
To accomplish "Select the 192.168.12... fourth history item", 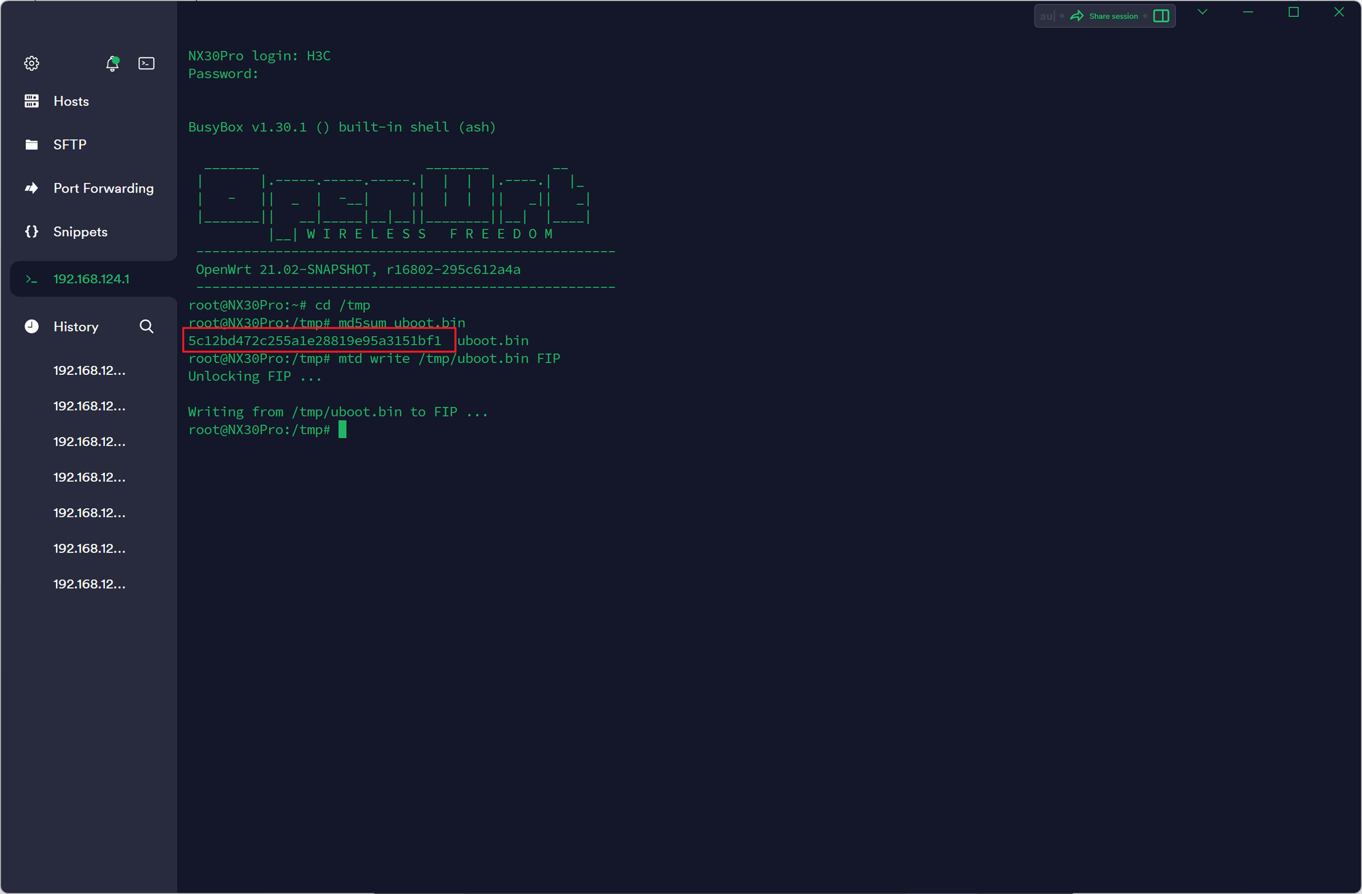I will click(89, 477).
